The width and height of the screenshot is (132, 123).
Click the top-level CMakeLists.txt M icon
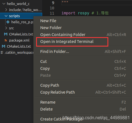click(4, 46)
